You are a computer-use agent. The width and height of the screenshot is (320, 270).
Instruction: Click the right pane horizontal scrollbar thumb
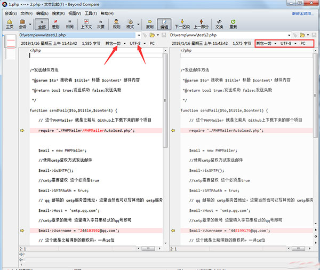click(298, 249)
